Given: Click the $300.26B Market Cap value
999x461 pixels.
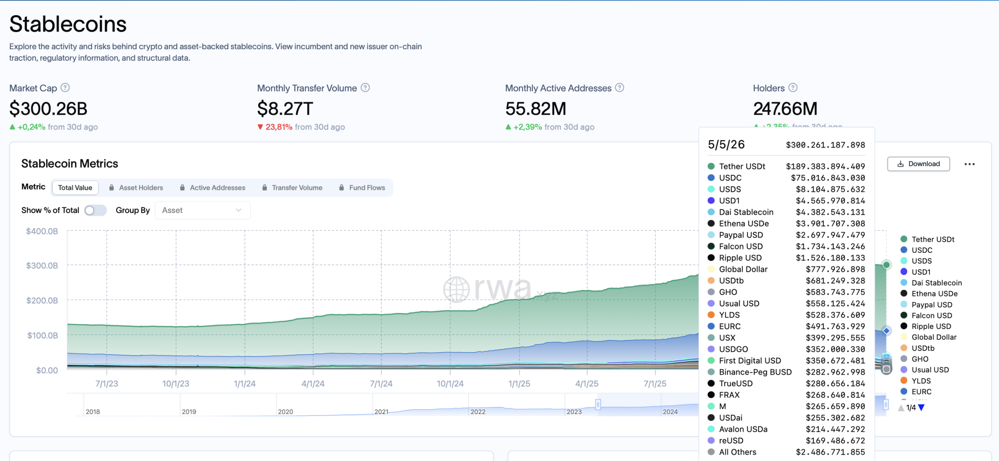Looking at the screenshot, I should [48, 109].
